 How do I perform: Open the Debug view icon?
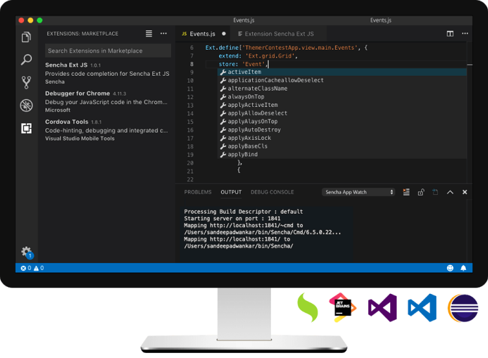27,106
